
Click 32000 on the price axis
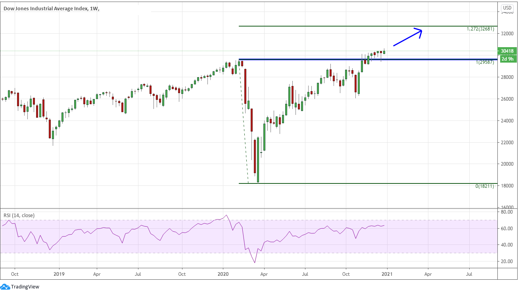click(x=507, y=34)
